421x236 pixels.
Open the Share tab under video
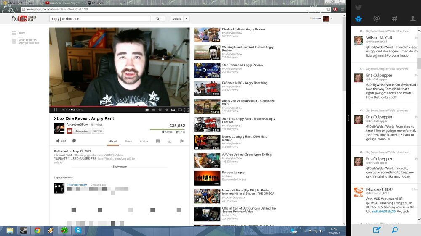pyautogui.click(x=128, y=141)
